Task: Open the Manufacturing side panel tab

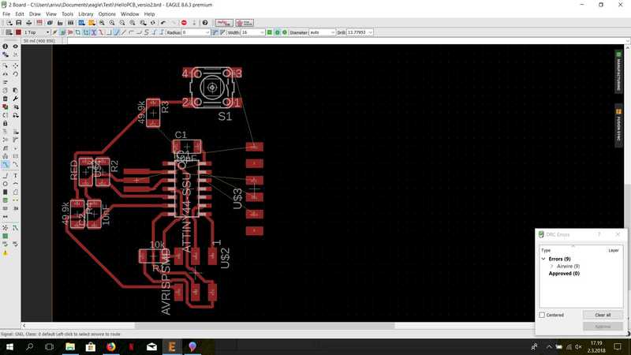Action: click(618, 72)
